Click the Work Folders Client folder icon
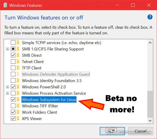This screenshot has height=139, width=157. pyautogui.click(x=18, y=112)
